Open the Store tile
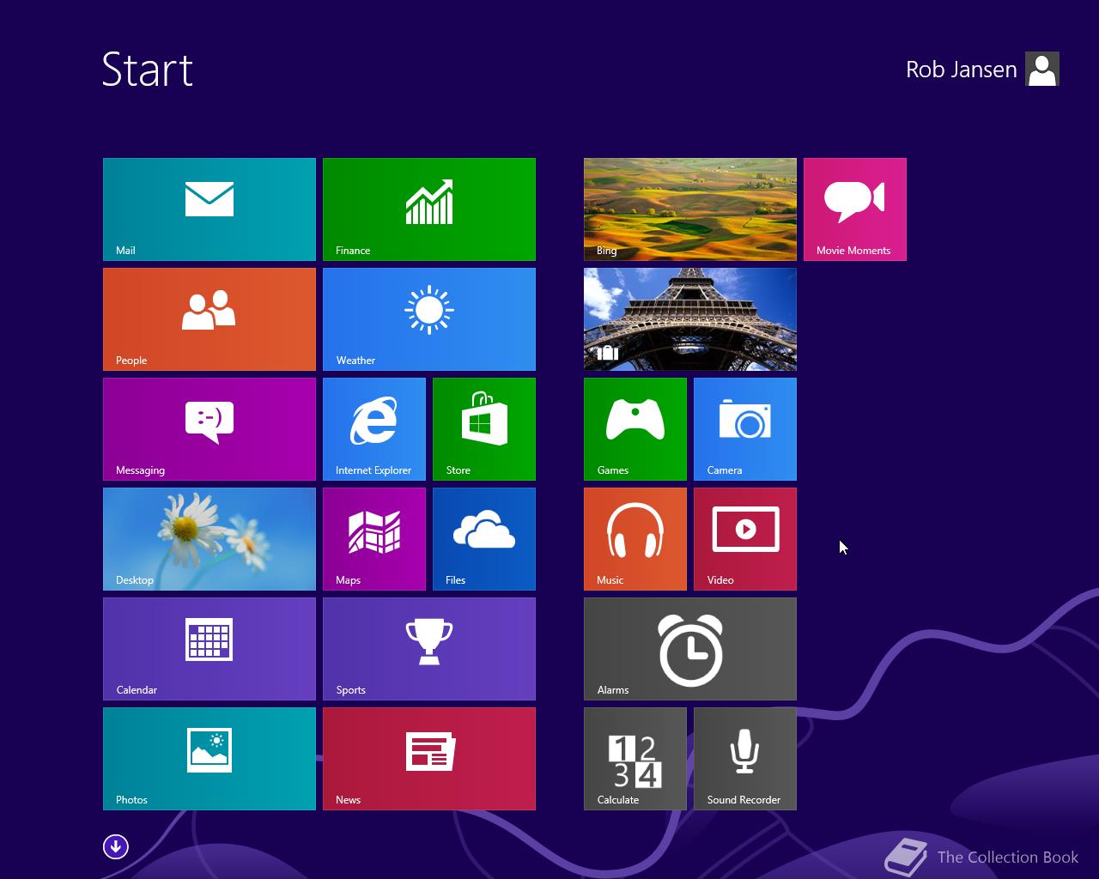Screen dimensions: 1099x879 (484, 429)
